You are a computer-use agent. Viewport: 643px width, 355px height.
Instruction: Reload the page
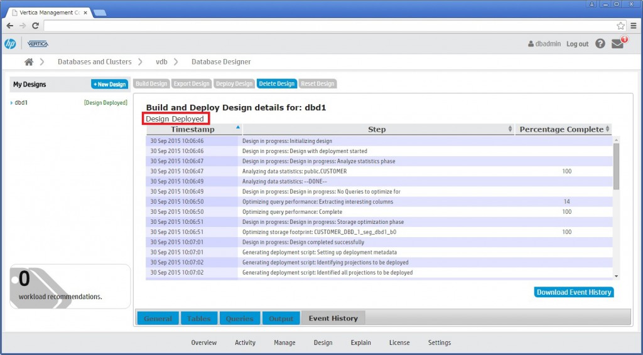[x=35, y=26]
